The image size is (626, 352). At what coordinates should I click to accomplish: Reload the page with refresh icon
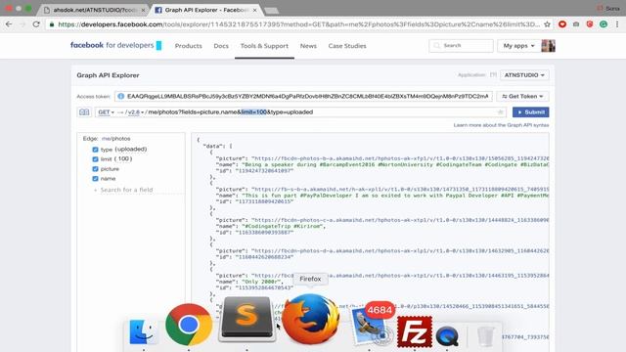(x=36, y=24)
